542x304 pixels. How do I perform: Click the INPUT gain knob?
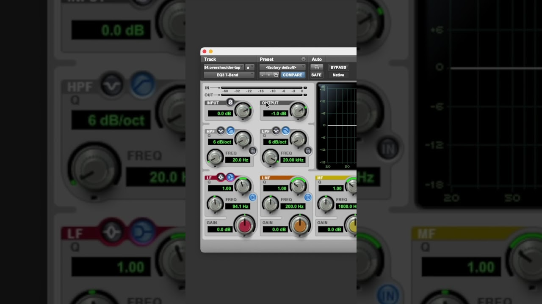click(x=243, y=111)
